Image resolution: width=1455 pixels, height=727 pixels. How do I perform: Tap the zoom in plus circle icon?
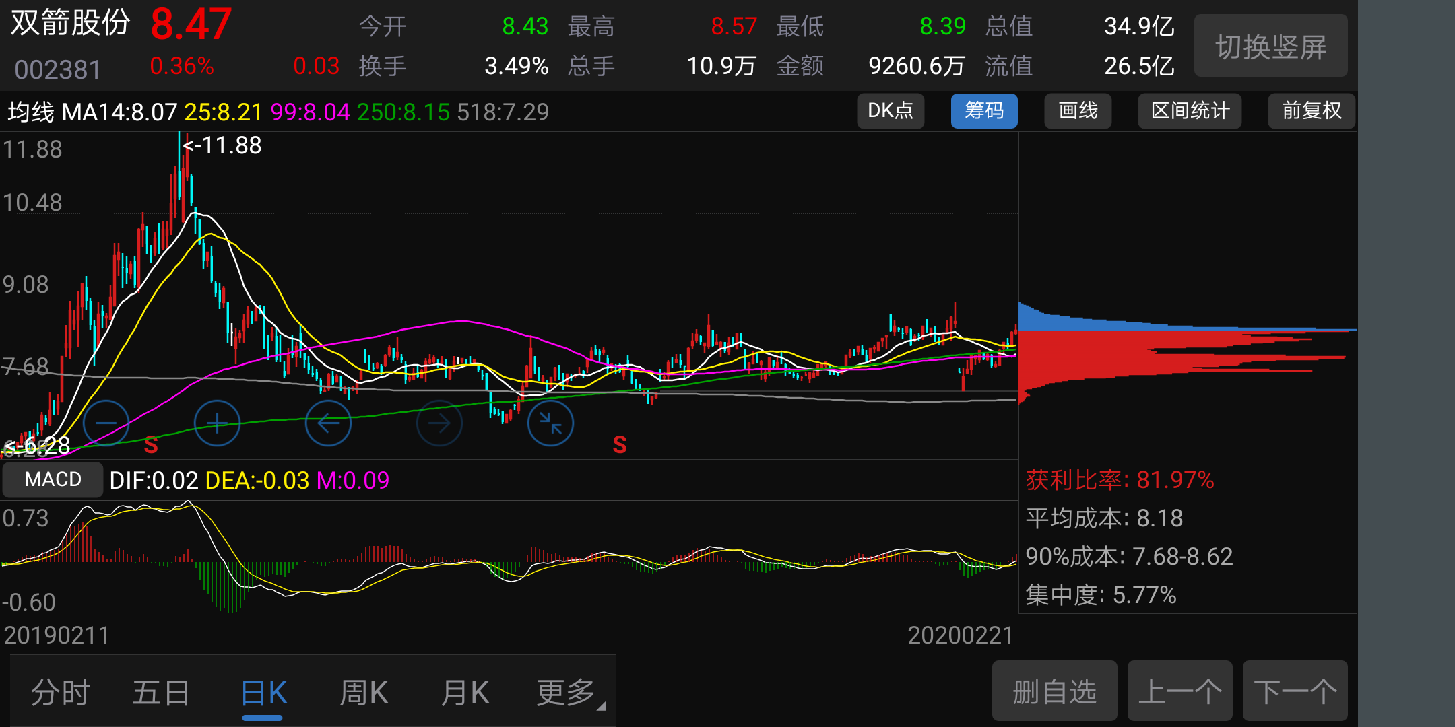click(x=217, y=423)
